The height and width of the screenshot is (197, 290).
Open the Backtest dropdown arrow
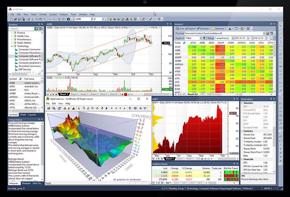(x=210, y=29)
